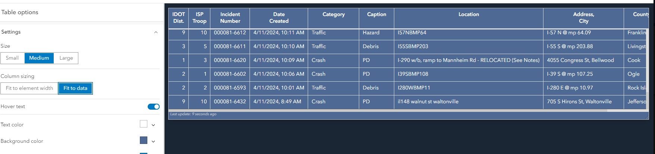This screenshot has width=655, height=154.
Task: Click the IDOT Dist. column header
Action: pyautogui.click(x=179, y=18)
